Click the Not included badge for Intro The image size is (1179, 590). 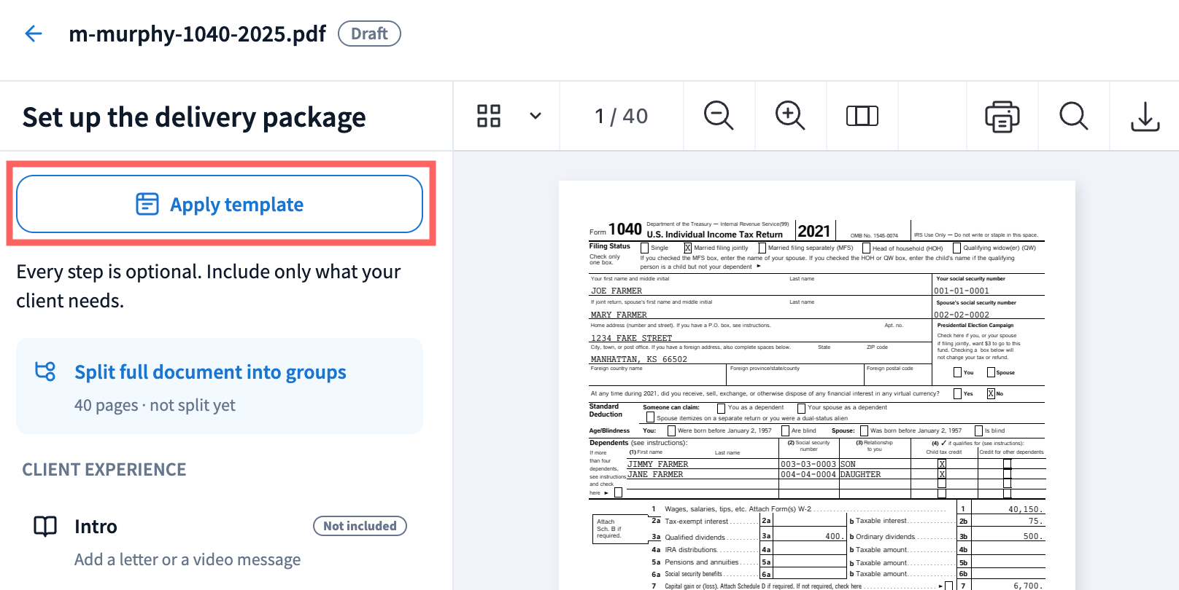coord(360,526)
